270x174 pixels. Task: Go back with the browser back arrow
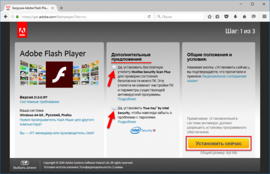tap(5, 17)
